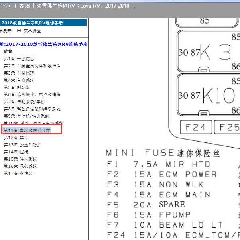Click the 菜单折叠 text link
This screenshot has width=240, height=240.
coord(32,31)
